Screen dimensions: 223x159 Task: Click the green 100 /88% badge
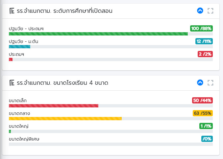(201, 29)
